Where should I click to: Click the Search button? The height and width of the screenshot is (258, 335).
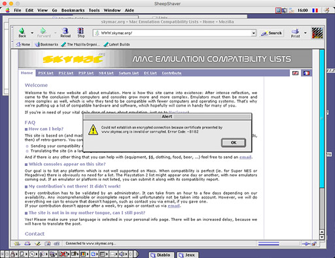[272, 33]
